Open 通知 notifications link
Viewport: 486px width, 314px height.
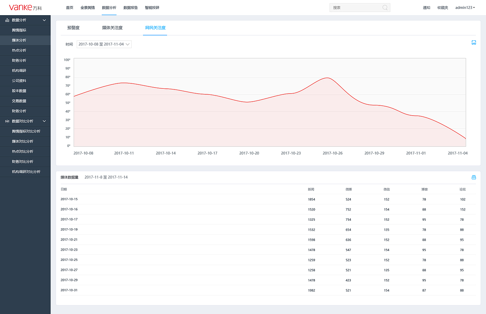[426, 8]
